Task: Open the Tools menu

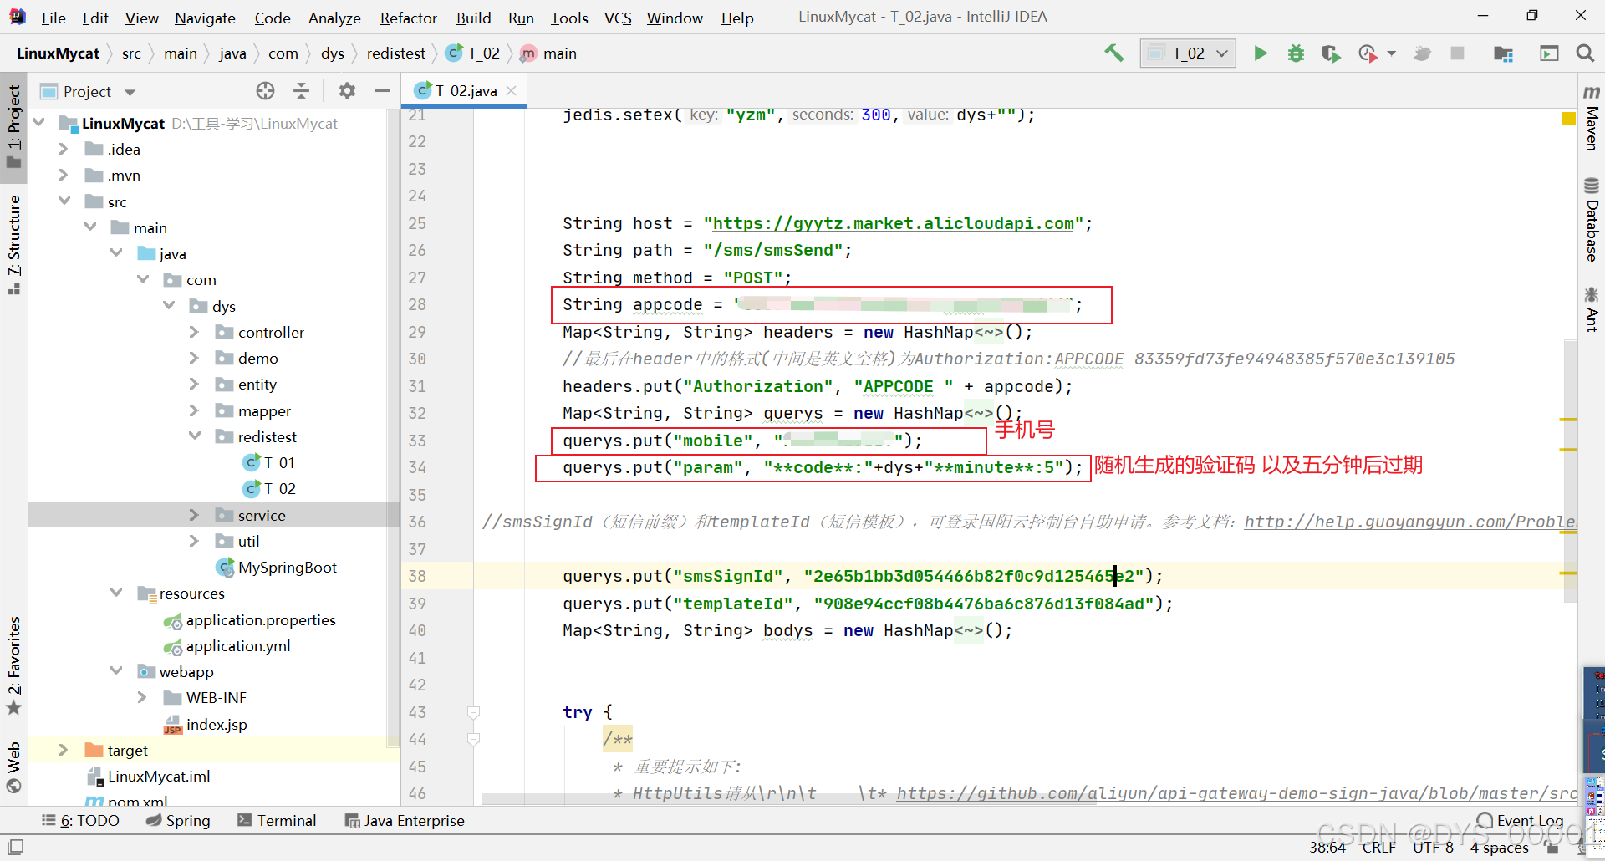Action: tap(569, 18)
